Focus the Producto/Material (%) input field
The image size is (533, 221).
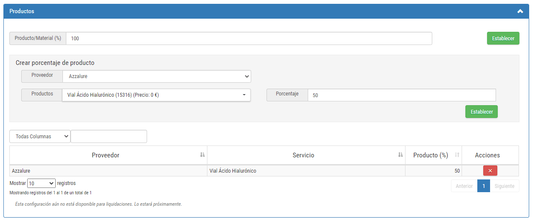[x=249, y=38]
